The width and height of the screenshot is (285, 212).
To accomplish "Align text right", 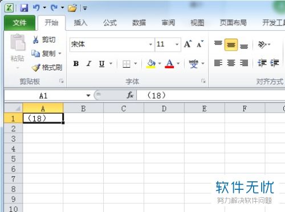I will point(244,63).
